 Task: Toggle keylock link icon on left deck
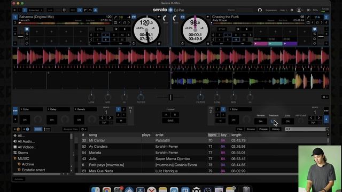[x=134, y=17]
